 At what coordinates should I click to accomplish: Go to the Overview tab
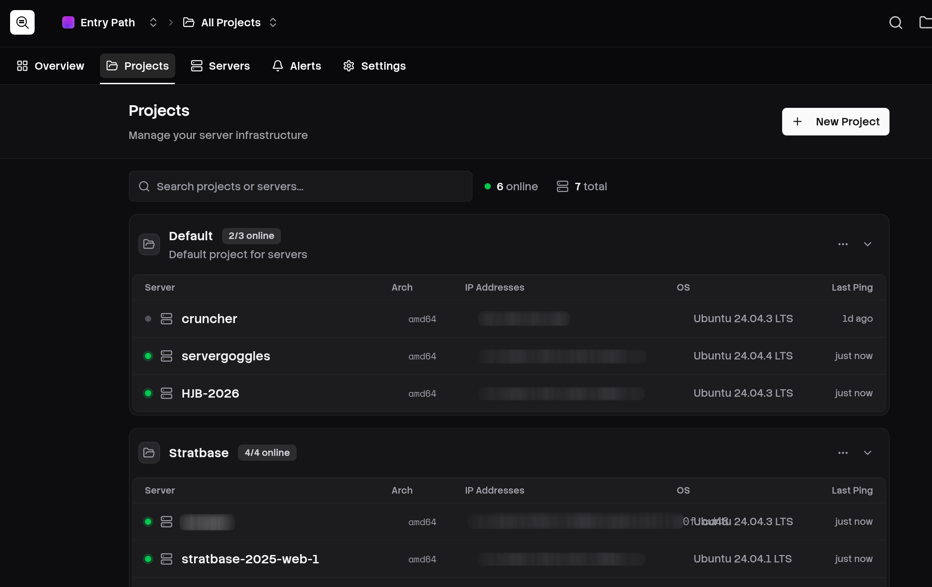tap(50, 66)
